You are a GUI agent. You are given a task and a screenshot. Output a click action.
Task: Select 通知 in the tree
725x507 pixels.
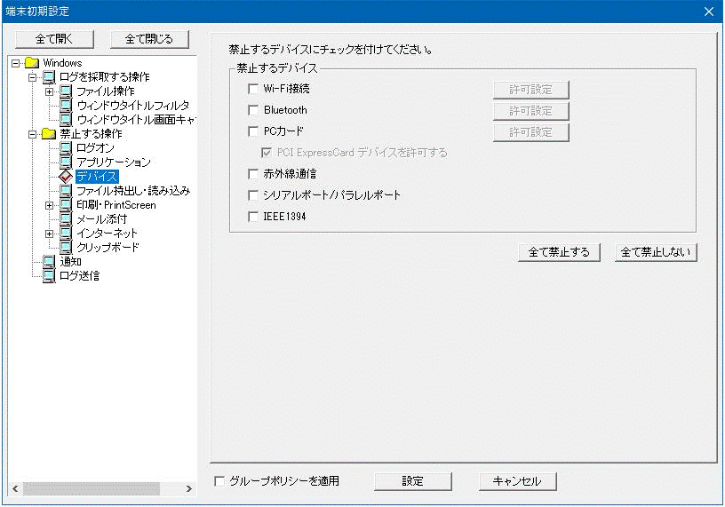(x=70, y=262)
